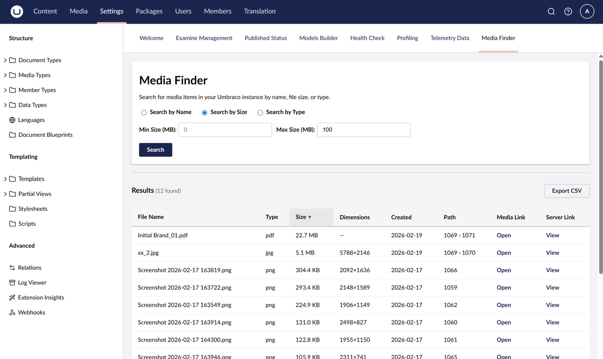Click the Export CSV button

[567, 191]
